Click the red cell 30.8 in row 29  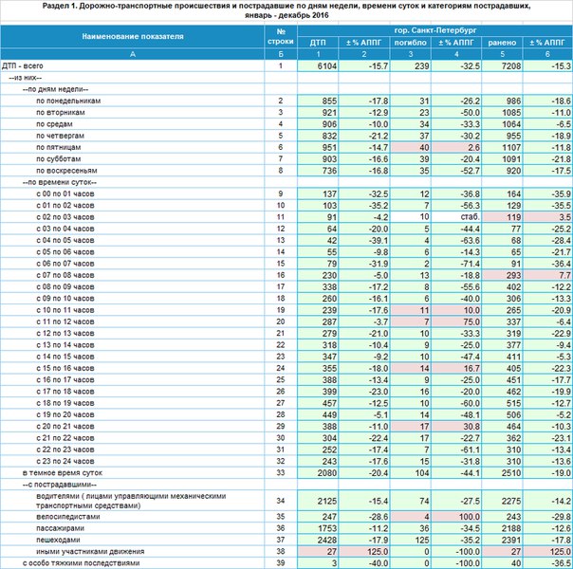456,427
